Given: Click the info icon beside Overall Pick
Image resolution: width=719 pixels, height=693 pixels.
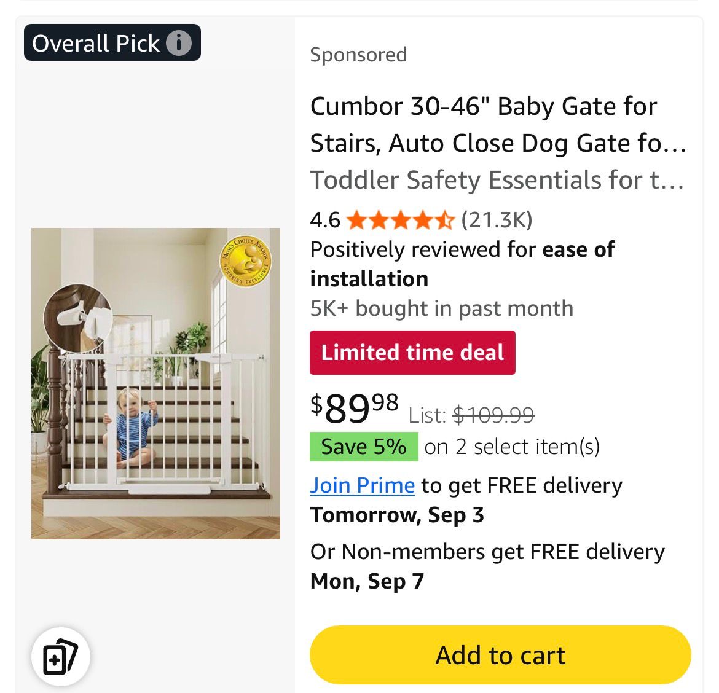Looking at the screenshot, I should [178, 43].
